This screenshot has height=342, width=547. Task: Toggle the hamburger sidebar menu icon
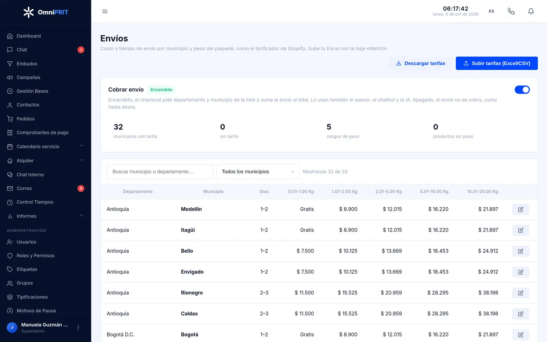tap(105, 11)
